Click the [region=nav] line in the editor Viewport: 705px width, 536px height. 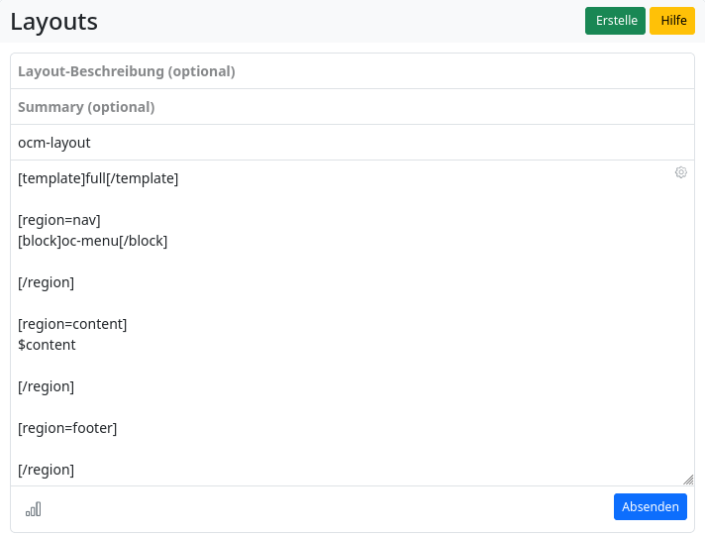[59, 220]
